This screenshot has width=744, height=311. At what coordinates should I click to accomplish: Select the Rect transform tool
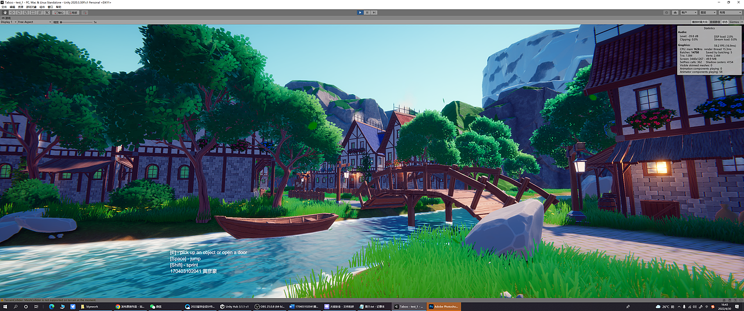pos(33,12)
